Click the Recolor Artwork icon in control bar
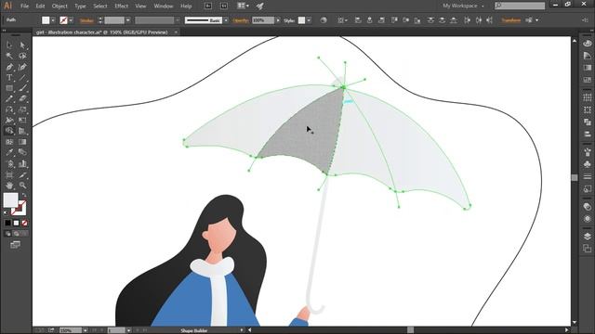This screenshot has height=334, width=595. point(324,20)
